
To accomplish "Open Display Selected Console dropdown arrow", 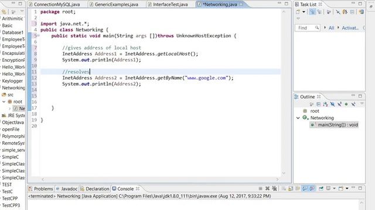I will point(334,188).
